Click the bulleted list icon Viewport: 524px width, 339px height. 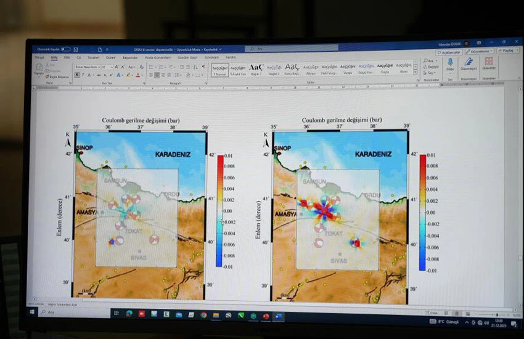click(152, 66)
